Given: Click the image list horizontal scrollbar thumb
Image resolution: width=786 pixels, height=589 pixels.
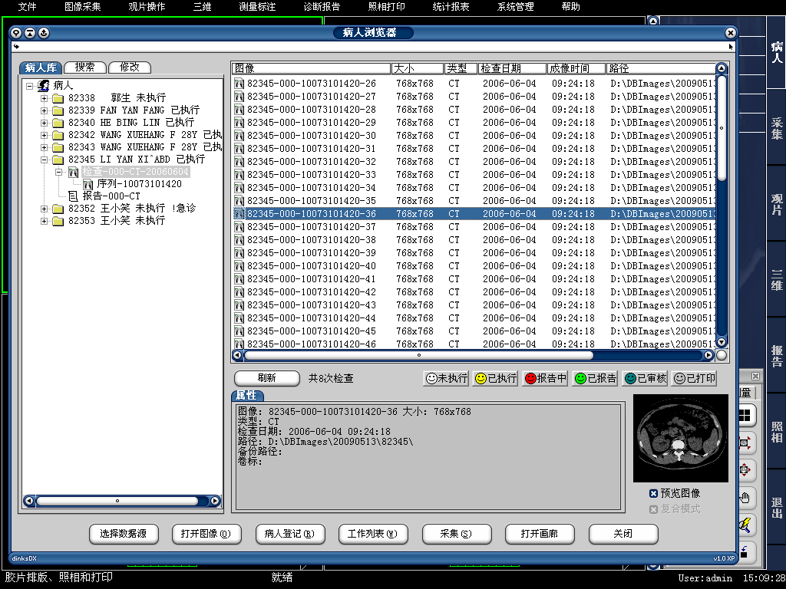Looking at the screenshot, I should [418, 355].
